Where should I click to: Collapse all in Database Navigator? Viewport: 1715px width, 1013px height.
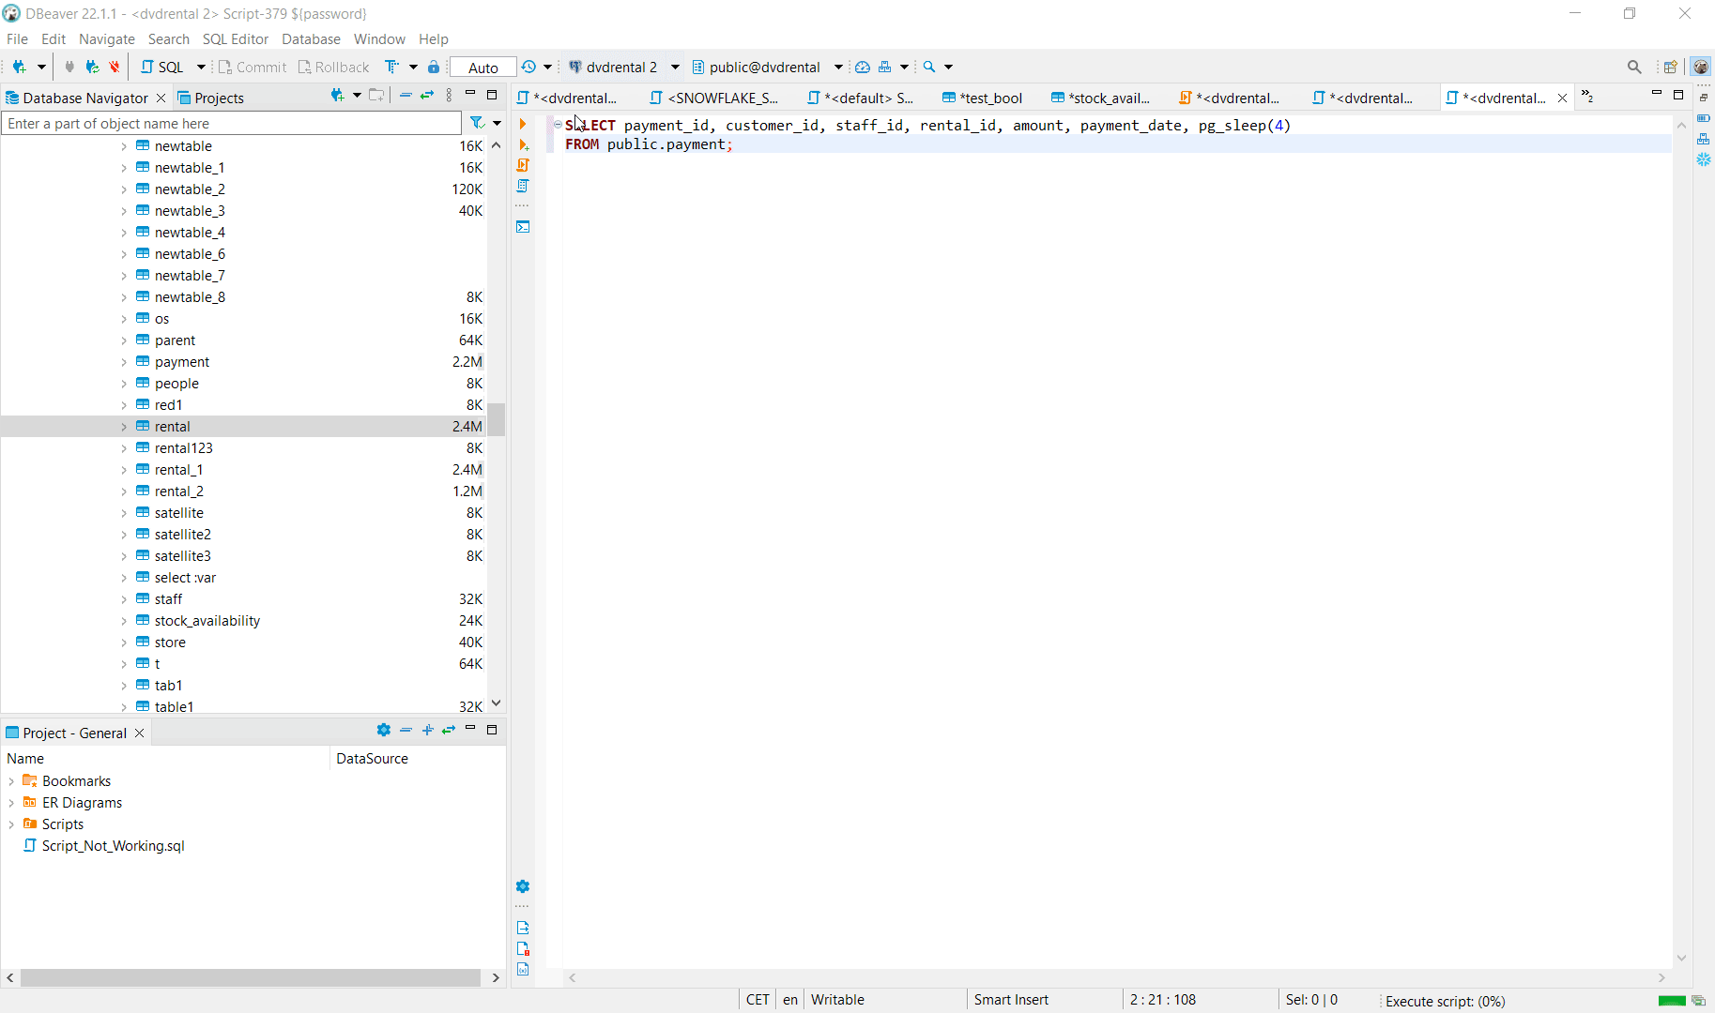pos(406,95)
